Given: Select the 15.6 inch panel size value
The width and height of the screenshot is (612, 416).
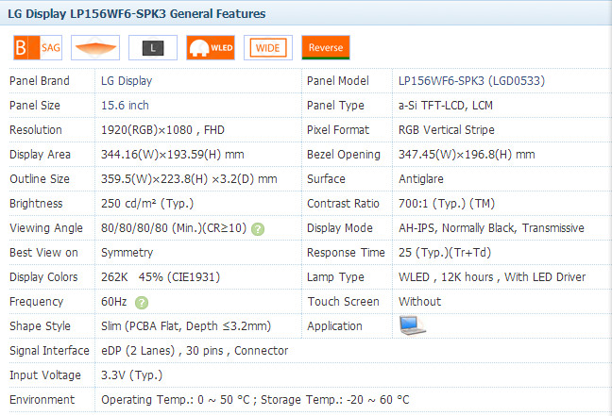Looking at the screenshot, I should (x=125, y=106).
